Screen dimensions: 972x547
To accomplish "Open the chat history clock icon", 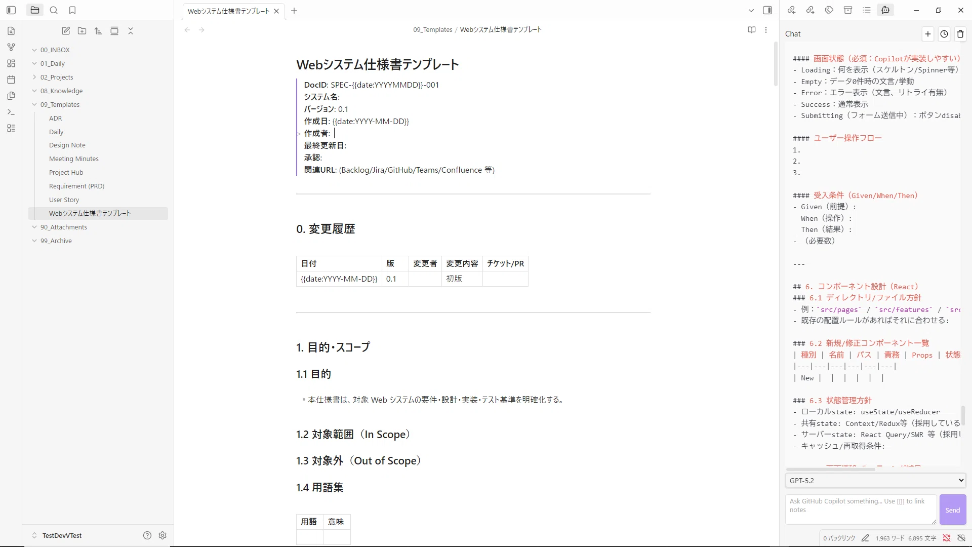I will (944, 34).
